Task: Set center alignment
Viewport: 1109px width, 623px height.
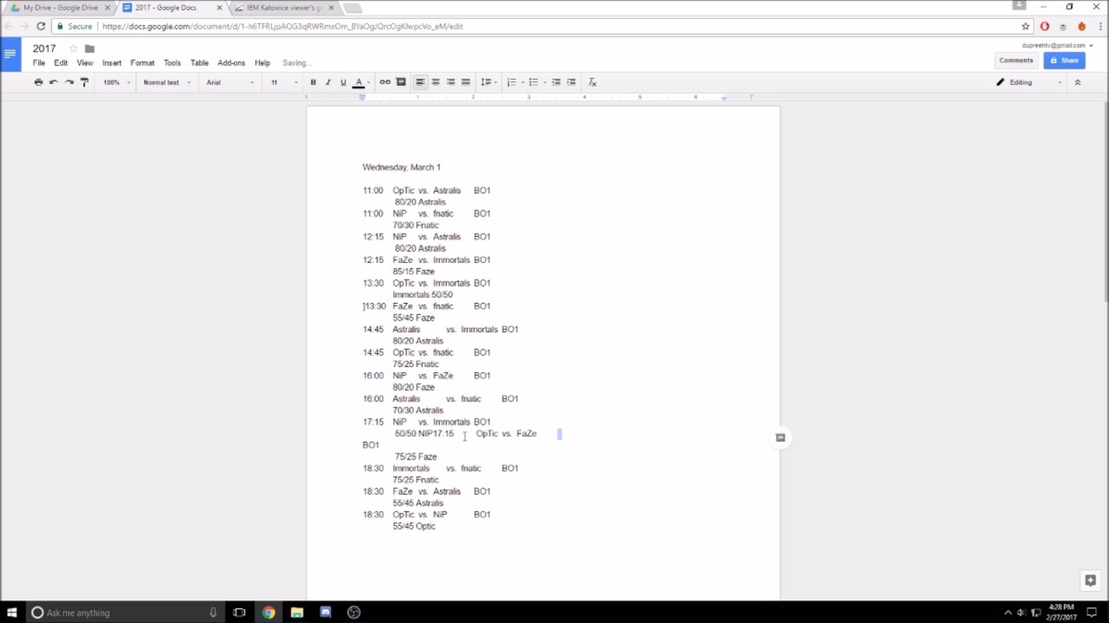Action: tap(435, 82)
